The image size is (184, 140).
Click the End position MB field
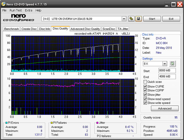click(167, 76)
